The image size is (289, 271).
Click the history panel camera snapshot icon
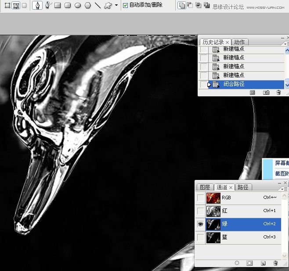(266, 92)
